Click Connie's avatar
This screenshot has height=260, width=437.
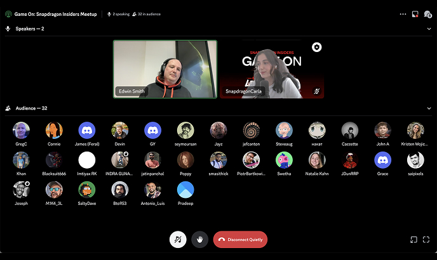54,130
